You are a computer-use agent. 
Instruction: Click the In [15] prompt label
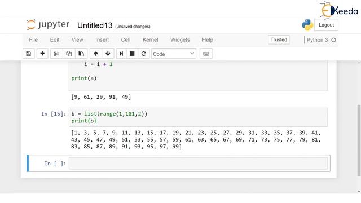[x=54, y=114]
